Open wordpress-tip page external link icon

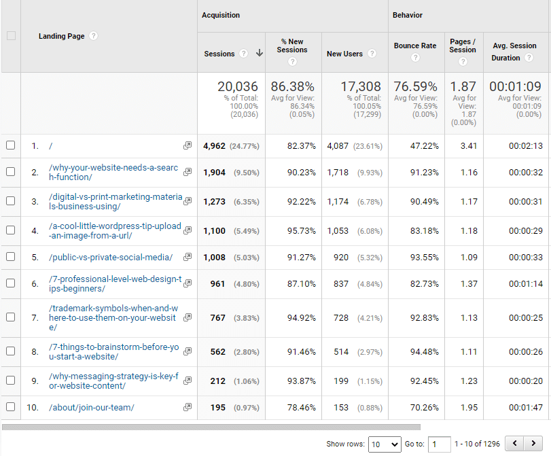pos(188,230)
